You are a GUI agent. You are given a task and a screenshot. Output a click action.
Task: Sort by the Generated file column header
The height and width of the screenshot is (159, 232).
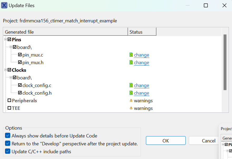click(66, 32)
